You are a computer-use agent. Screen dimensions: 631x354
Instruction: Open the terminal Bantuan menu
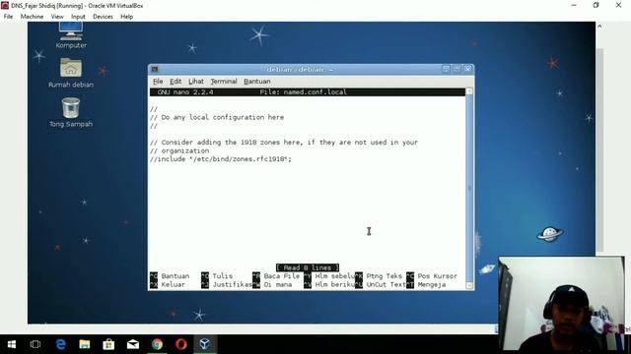257,81
